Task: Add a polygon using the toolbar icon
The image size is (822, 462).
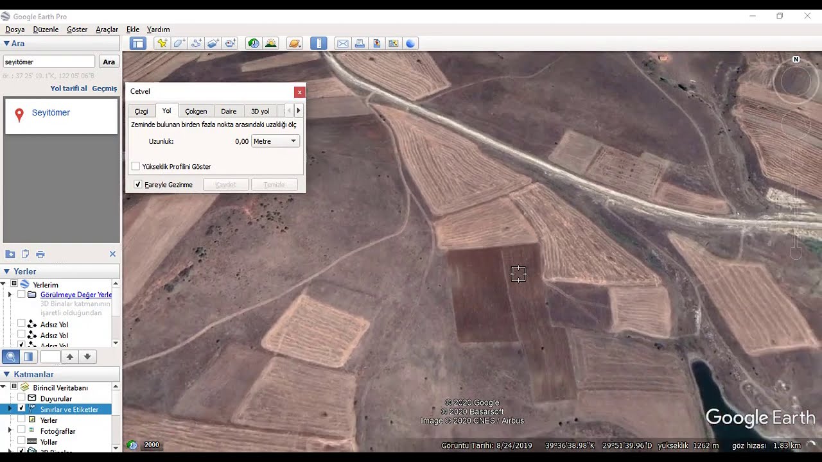Action: 179,44
